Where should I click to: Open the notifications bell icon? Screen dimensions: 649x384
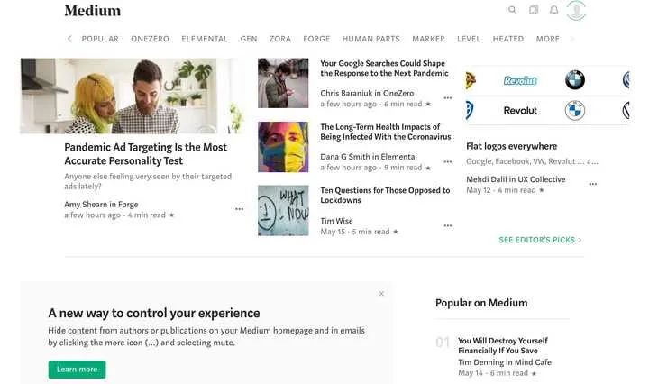pyautogui.click(x=554, y=10)
